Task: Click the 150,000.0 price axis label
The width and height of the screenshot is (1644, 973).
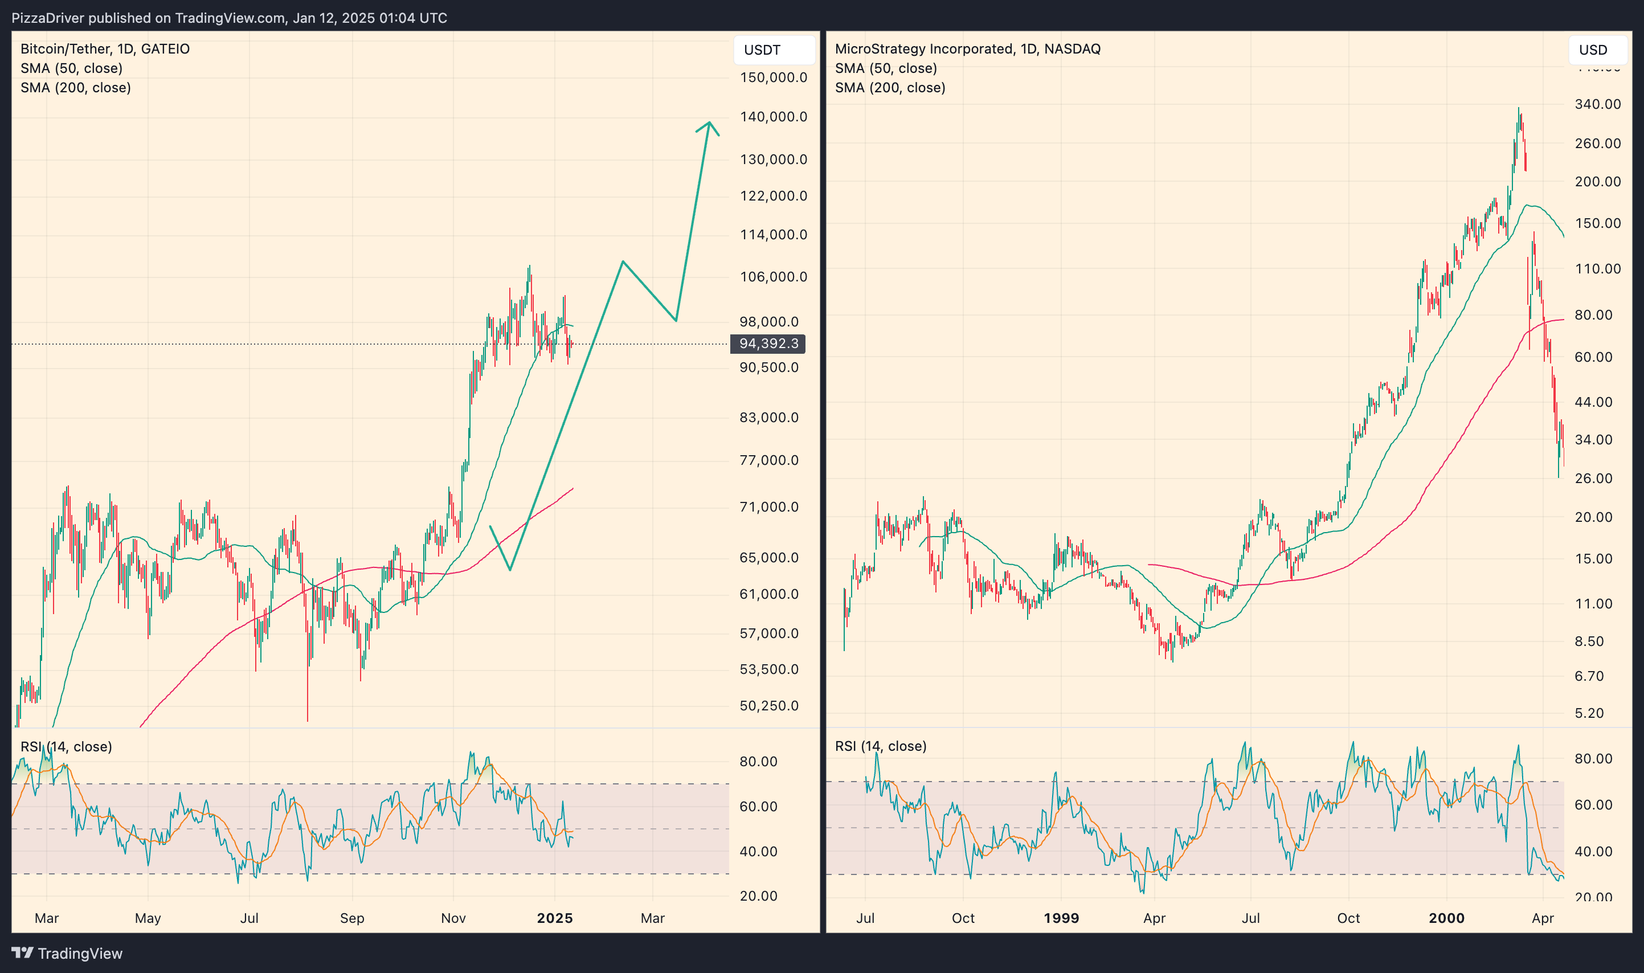Action: point(774,77)
